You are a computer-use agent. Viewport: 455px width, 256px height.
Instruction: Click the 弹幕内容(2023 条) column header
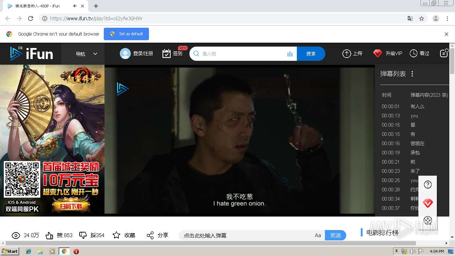[x=429, y=95]
